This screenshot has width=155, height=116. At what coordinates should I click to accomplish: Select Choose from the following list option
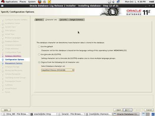tap(39, 62)
